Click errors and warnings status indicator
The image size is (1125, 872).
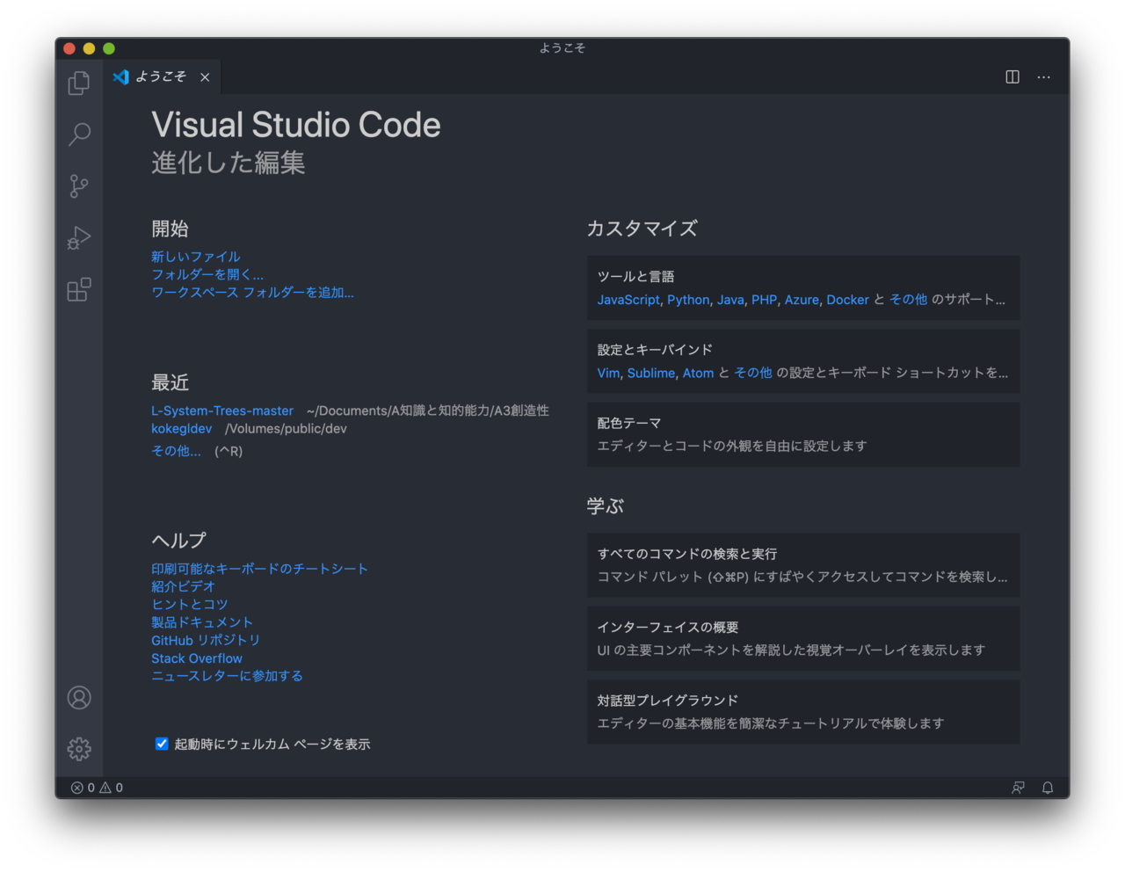point(97,788)
